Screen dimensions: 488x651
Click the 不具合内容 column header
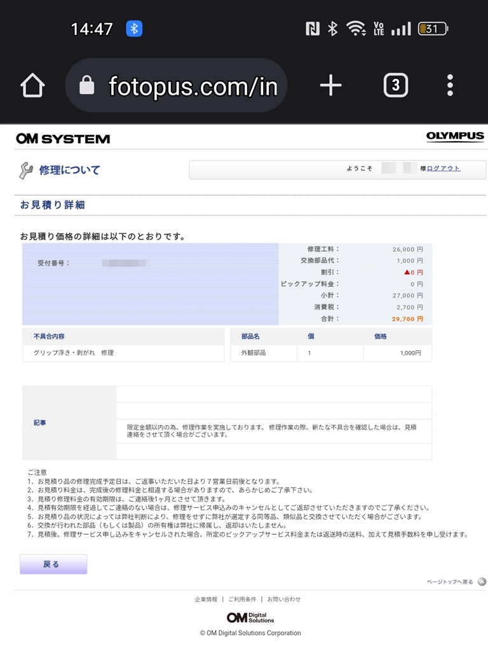point(49,336)
